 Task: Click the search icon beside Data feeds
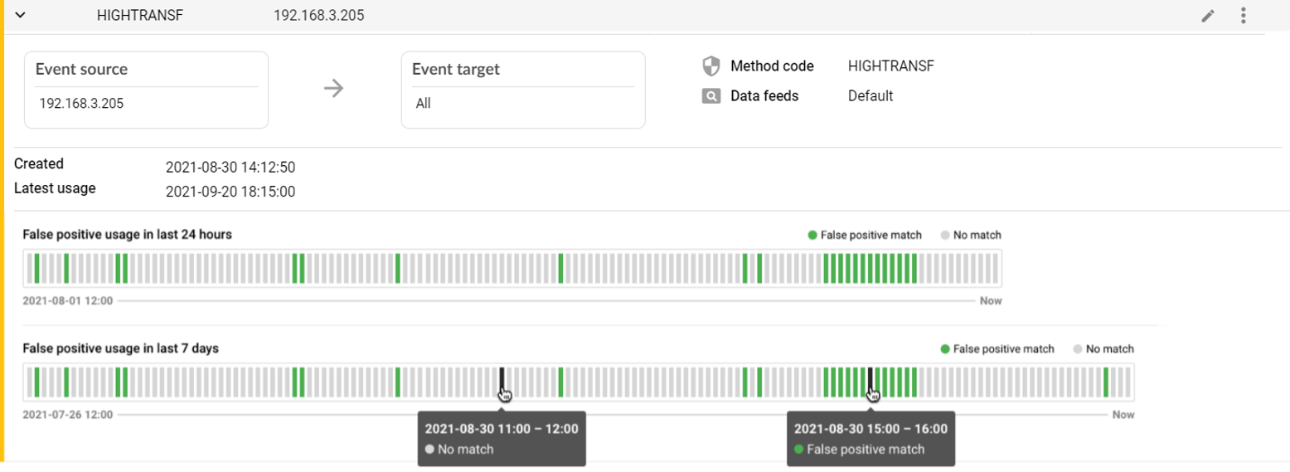click(x=710, y=96)
